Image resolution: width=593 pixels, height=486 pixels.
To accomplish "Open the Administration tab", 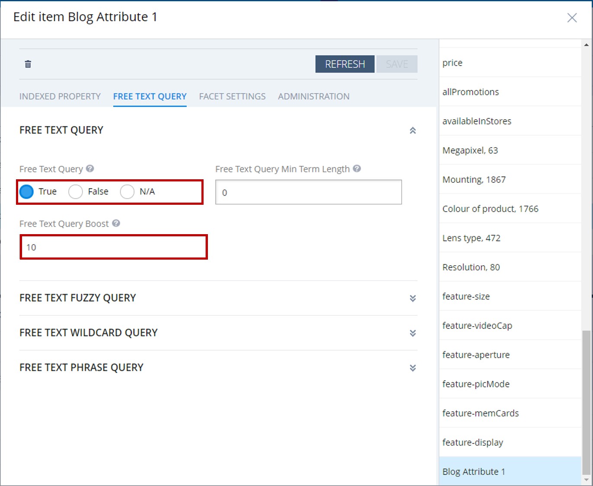I will [314, 96].
